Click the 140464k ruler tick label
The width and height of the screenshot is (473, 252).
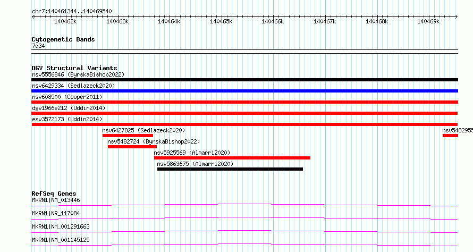[x=169, y=21]
